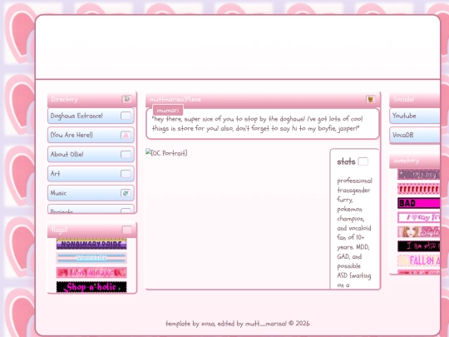Click the inventory panel title
Viewport: 449px width, 337px height.
pos(406,161)
